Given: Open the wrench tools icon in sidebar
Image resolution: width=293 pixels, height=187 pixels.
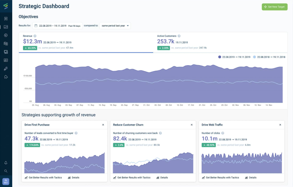Looking at the screenshot, I should click(x=6, y=69).
